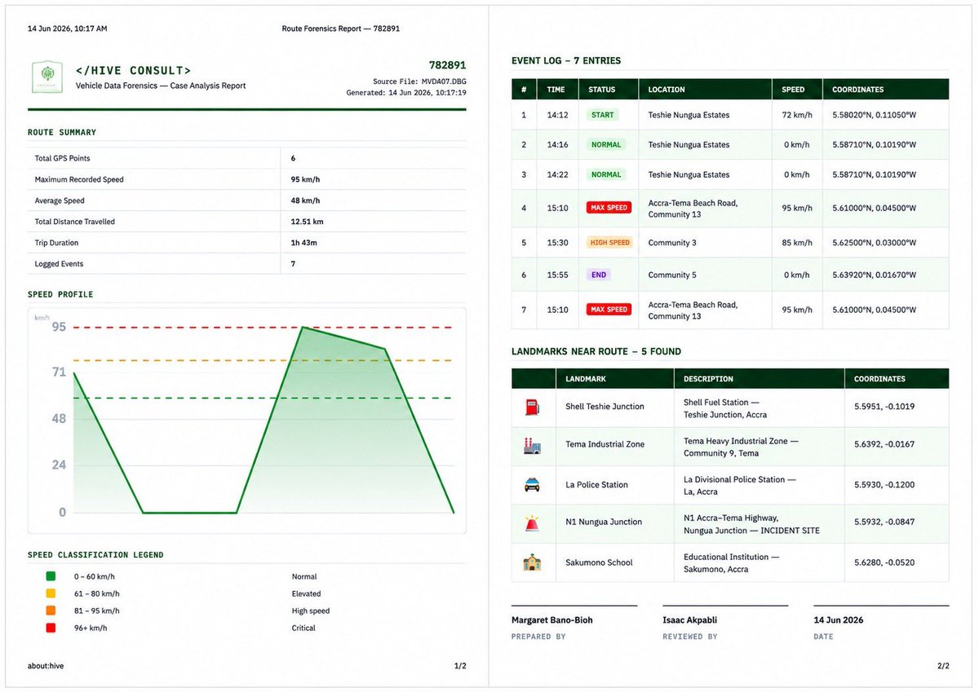Image resolution: width=979 pixels, height=692 pixels.
Task: Click the La Police Station car icon
Action: tap(532, 485)
